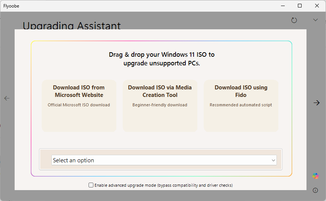326x201 pixels.
Task: Choose Download ISO via Media Creation Tool
Action: tap(160, 106)
